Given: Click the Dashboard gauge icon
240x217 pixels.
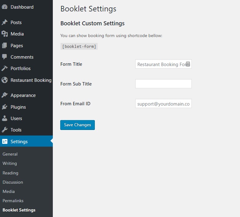Looking at the screenshot, I should (5, 7).
